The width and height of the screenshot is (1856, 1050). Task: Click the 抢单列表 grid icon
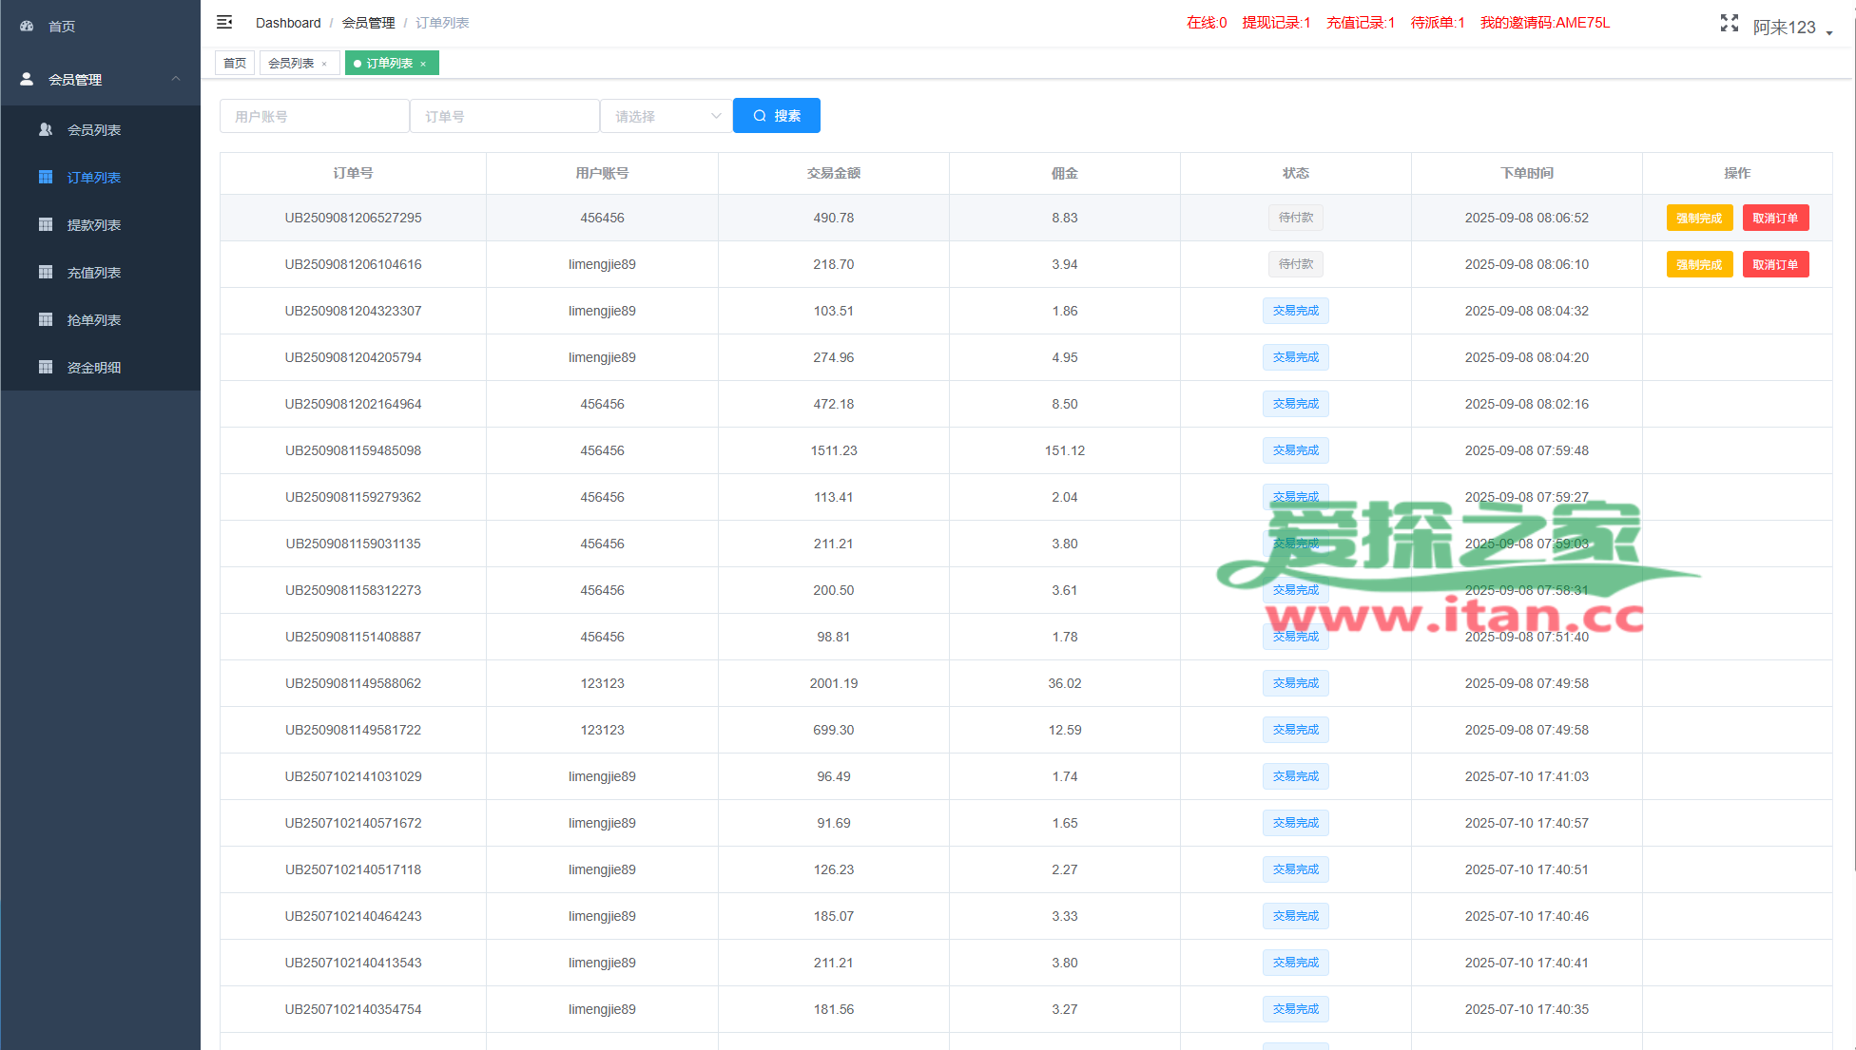click(46, 320)
